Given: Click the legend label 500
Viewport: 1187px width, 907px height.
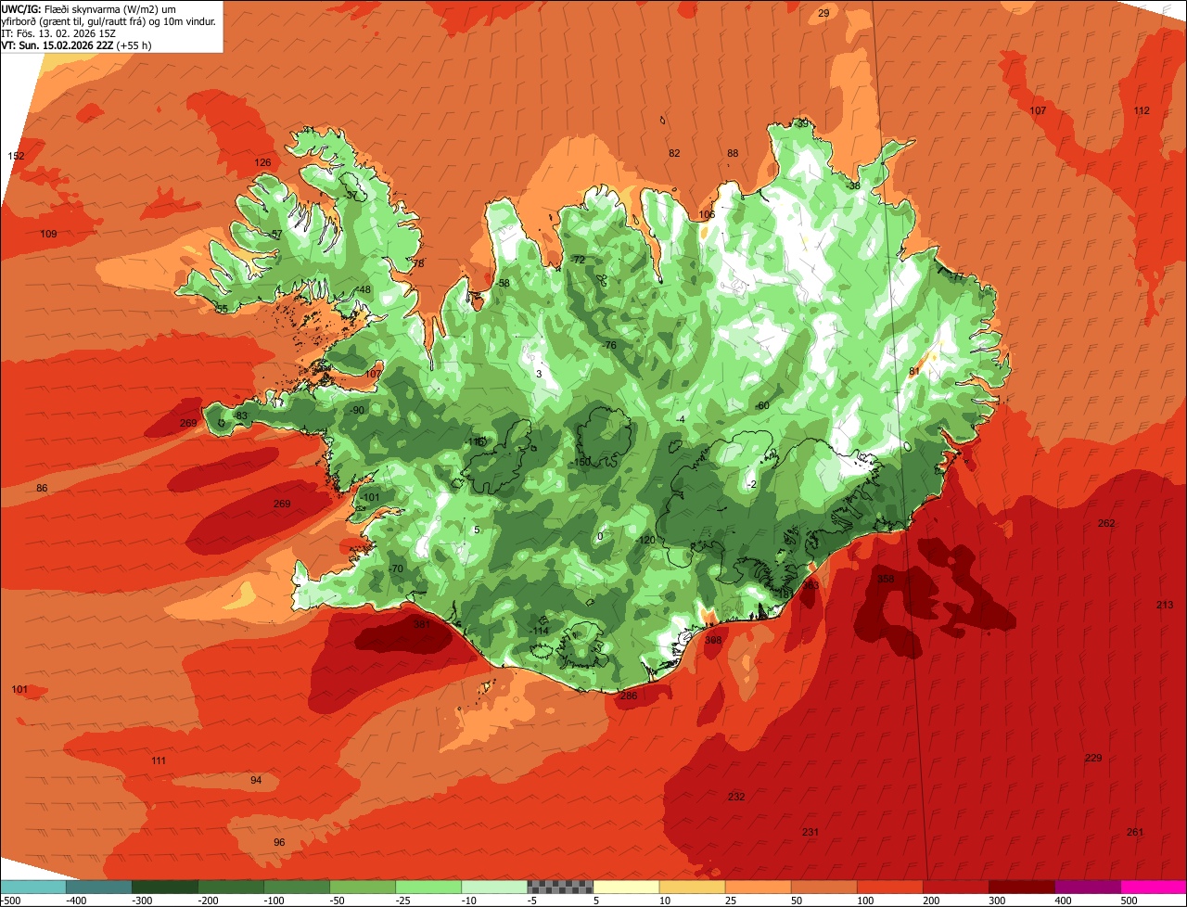Looking at the screenshot, I should click(1128, 901).
